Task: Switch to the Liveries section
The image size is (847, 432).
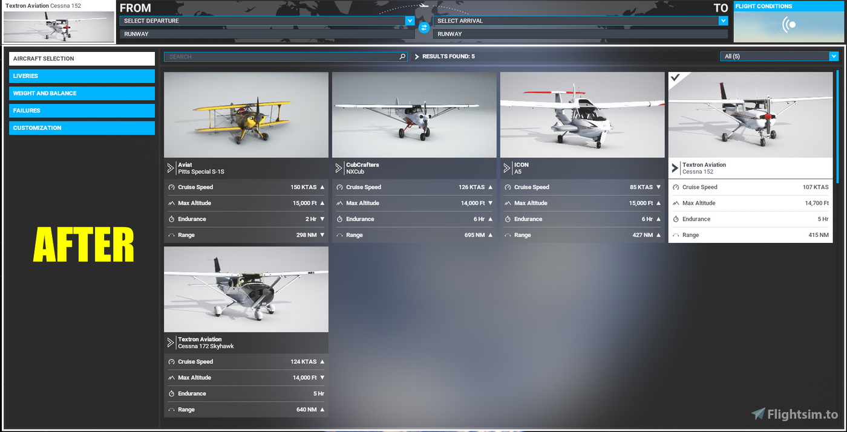Action: click(82, 76)
